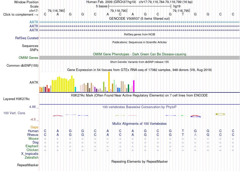Select the 'Layered H3K27Ac' label
This screenshot has height=171, width=240.
pos(16,99)
